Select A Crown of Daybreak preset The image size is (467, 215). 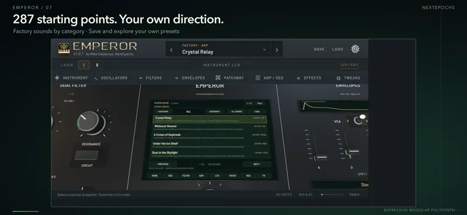[x=210, y=136]
